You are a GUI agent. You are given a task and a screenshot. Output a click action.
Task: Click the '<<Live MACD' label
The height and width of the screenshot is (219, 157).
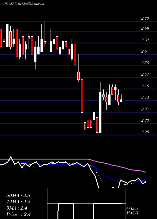[x=132, y=211]
